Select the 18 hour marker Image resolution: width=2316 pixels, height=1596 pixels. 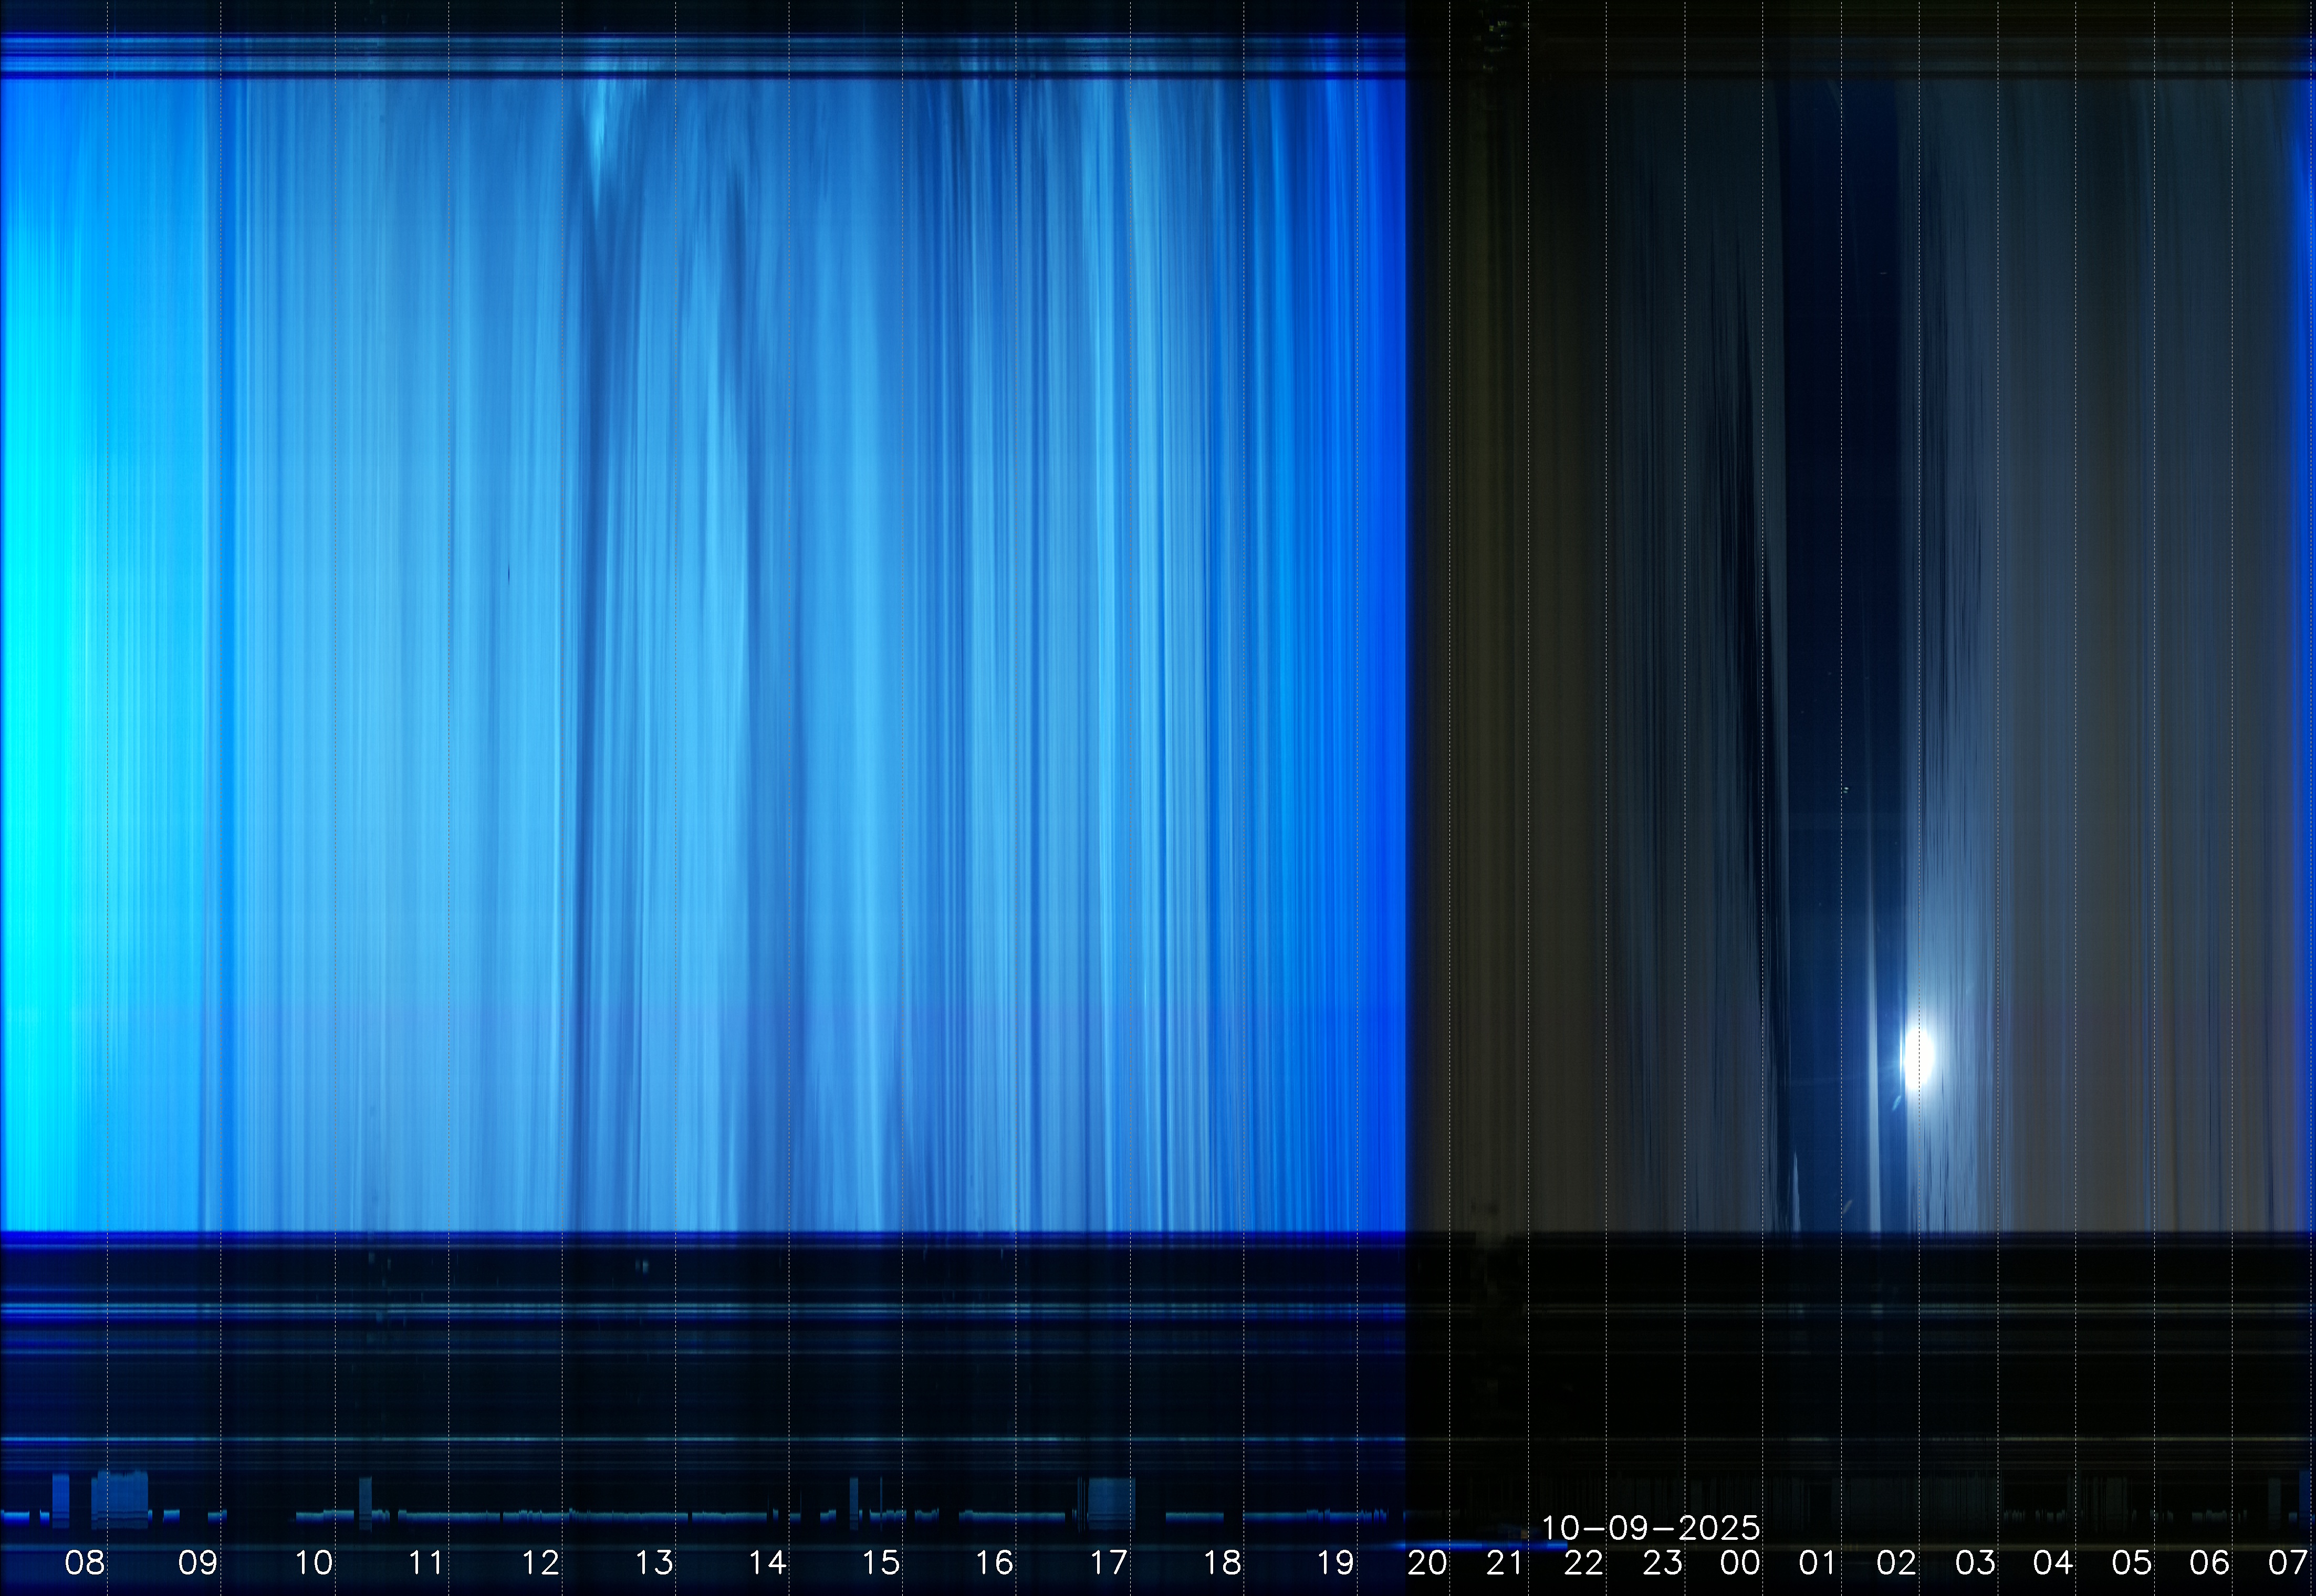coord(1222,1562)
